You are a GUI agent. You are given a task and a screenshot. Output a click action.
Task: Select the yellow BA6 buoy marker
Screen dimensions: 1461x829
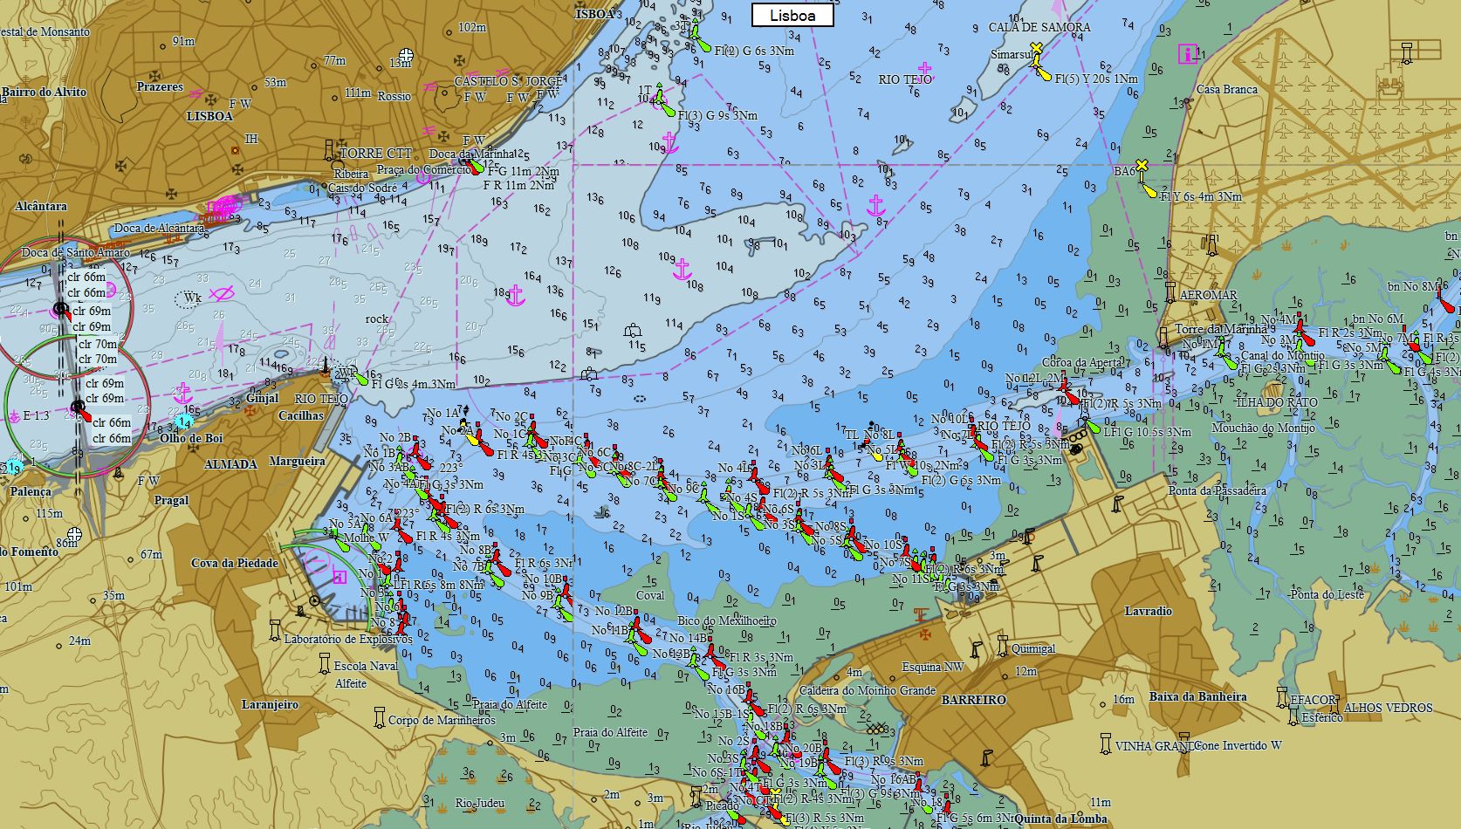[x=1142, y=166]
